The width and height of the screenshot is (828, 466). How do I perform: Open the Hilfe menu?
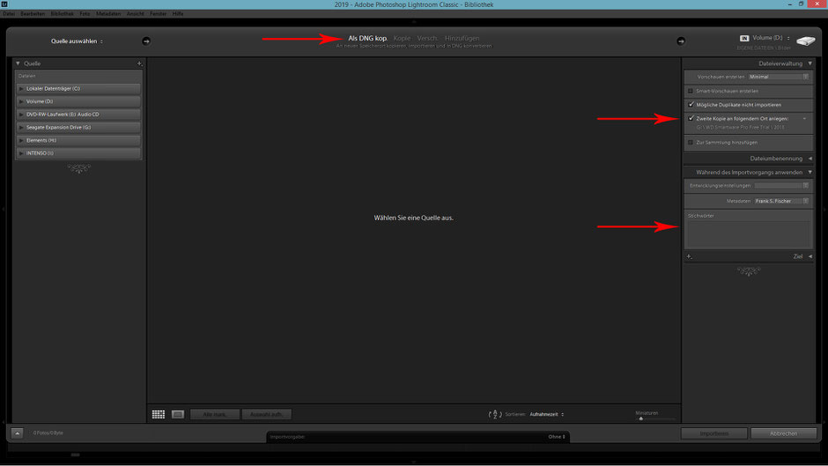178,14
